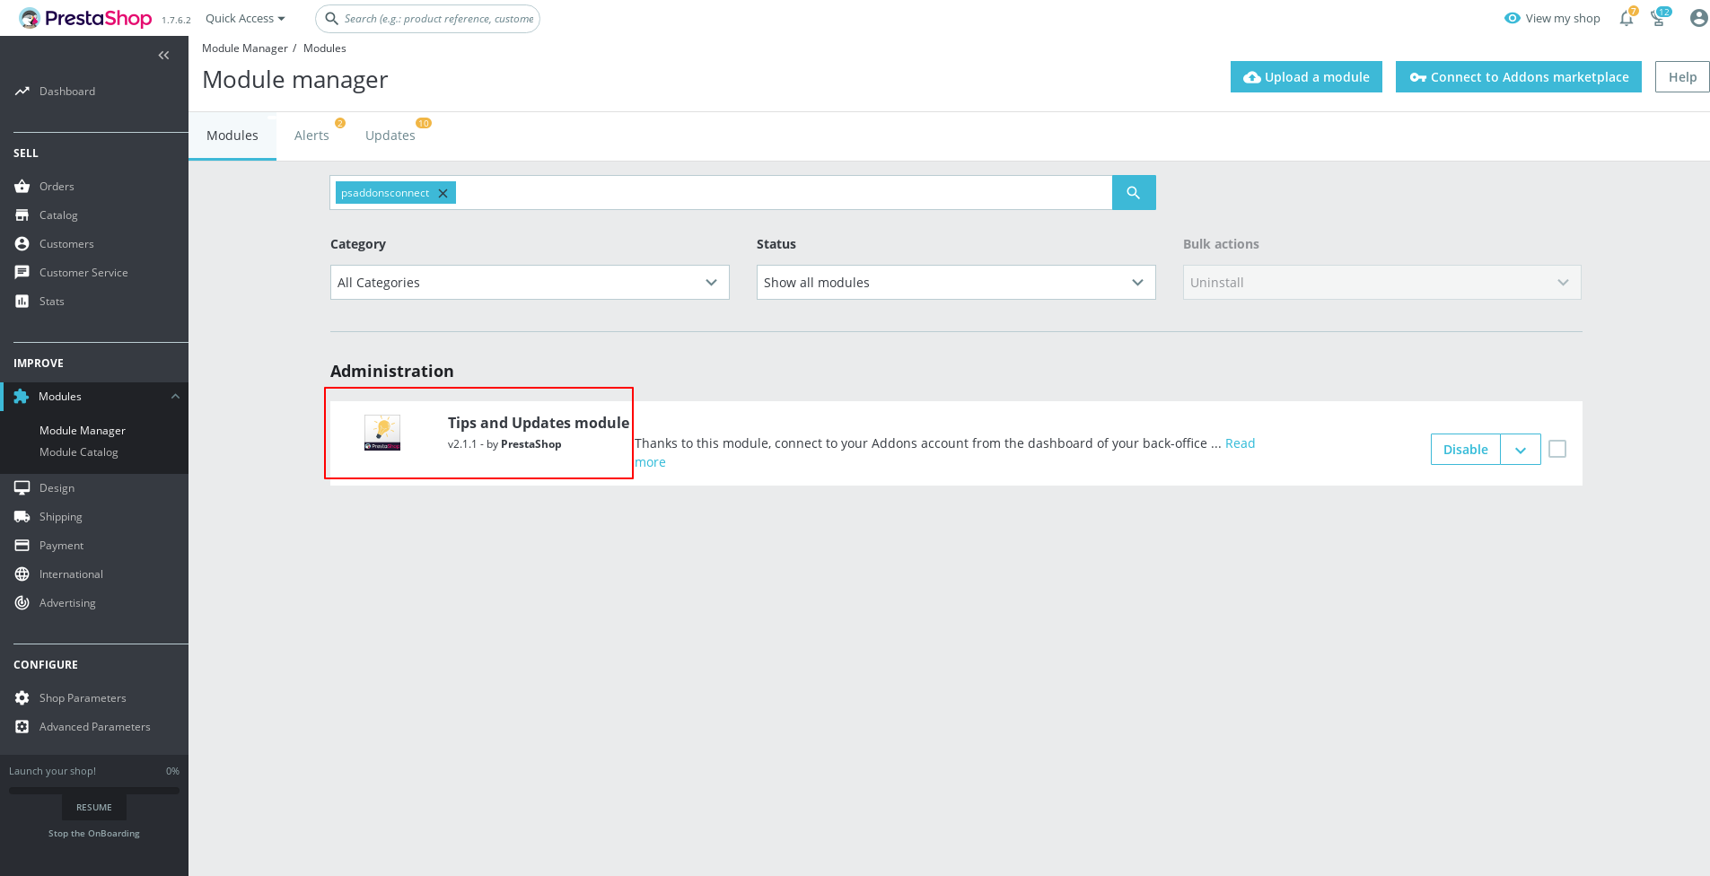Click the Customers person icon
This screenshot has width=1710, height=876.
coord(22,244)
